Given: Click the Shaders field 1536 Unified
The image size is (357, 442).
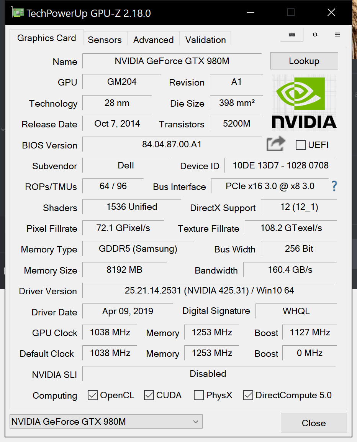Looking at the screenshot, I should tap(132, 207).
